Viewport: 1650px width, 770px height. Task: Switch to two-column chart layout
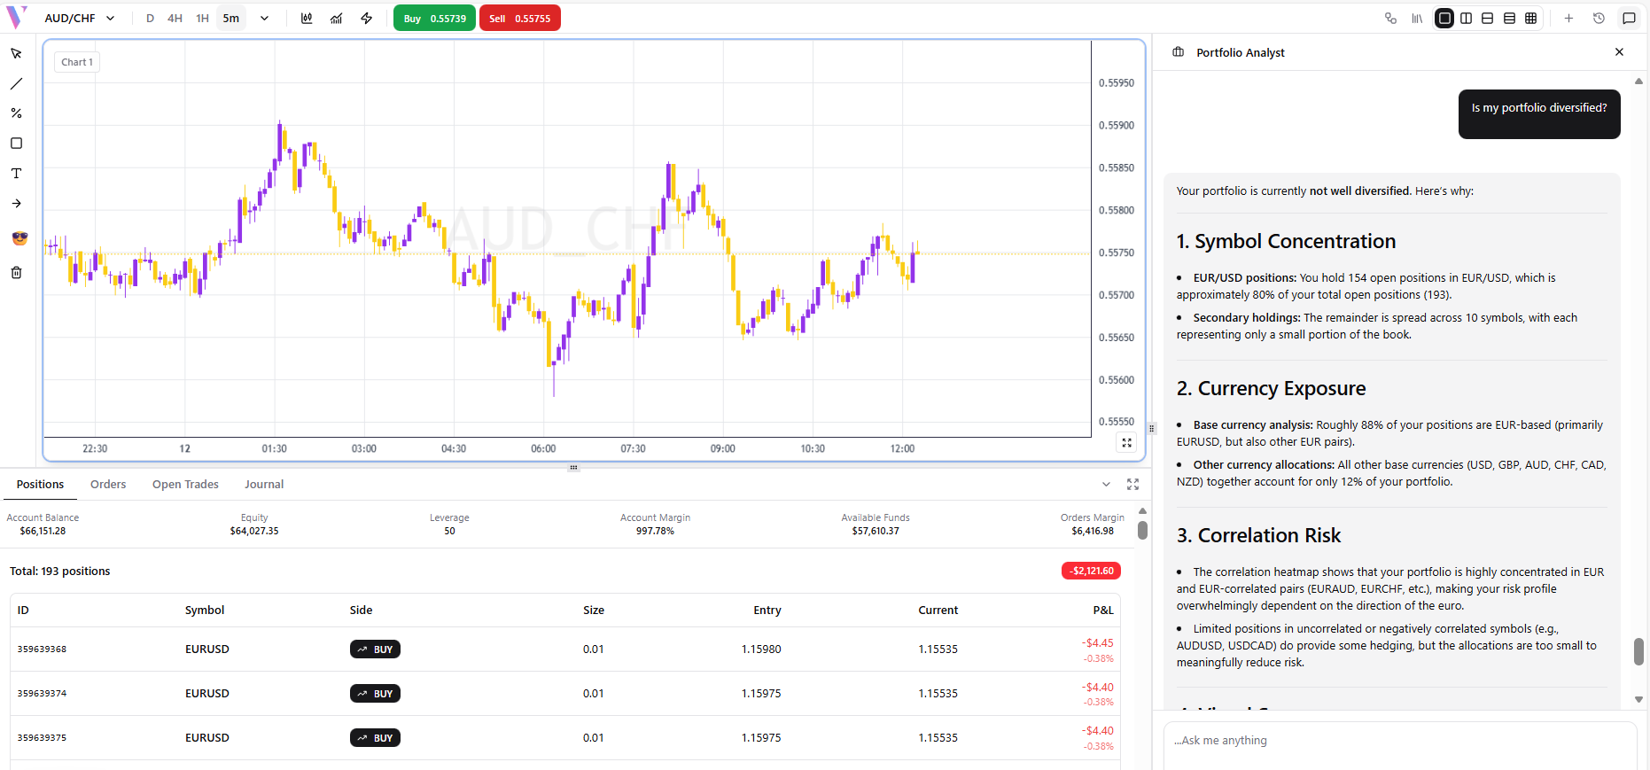click(x=1466, y=19)
